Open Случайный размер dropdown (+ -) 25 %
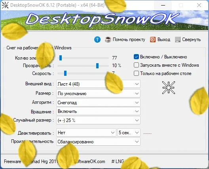Screen dimensions: 209x169 point(98,120)
